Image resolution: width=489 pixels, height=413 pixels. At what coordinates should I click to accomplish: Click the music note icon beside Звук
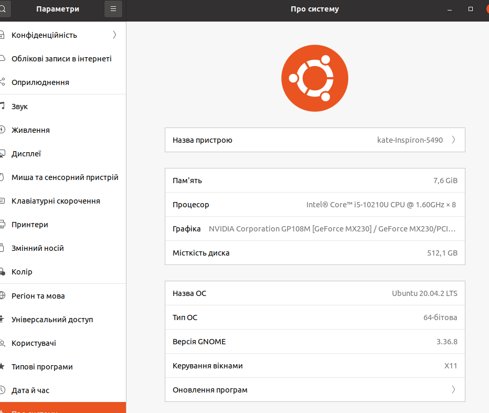pyautogui.click(x=2, y=106)
